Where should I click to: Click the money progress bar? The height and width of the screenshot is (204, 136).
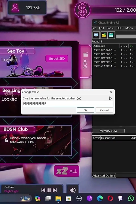pos(113,10)
